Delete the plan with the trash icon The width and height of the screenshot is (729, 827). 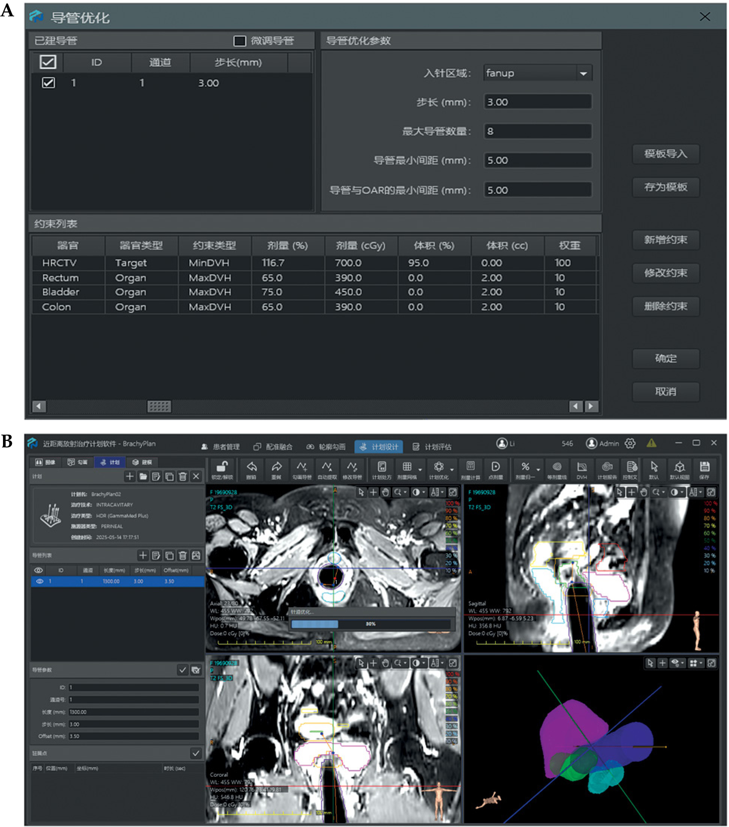tap(183, 477)
